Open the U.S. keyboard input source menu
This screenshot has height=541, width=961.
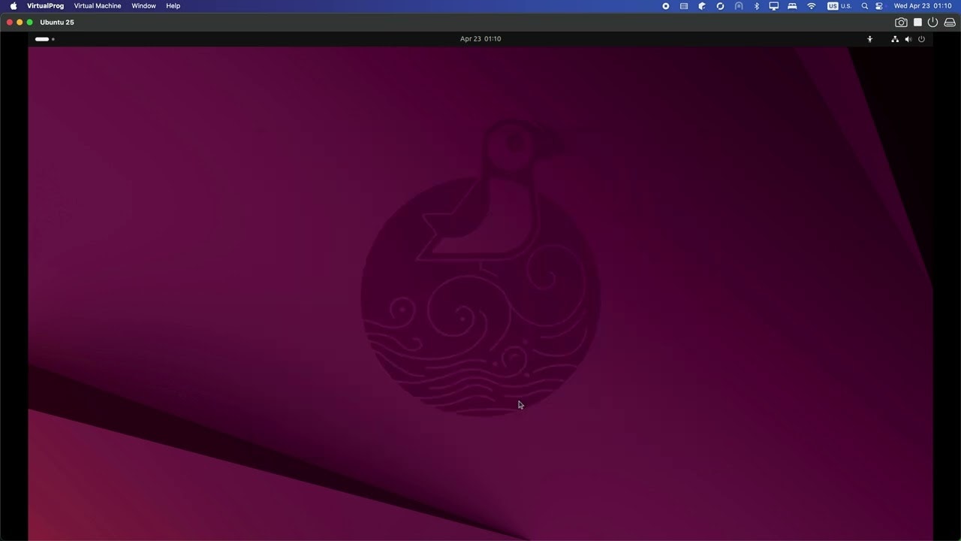(839, 6)
